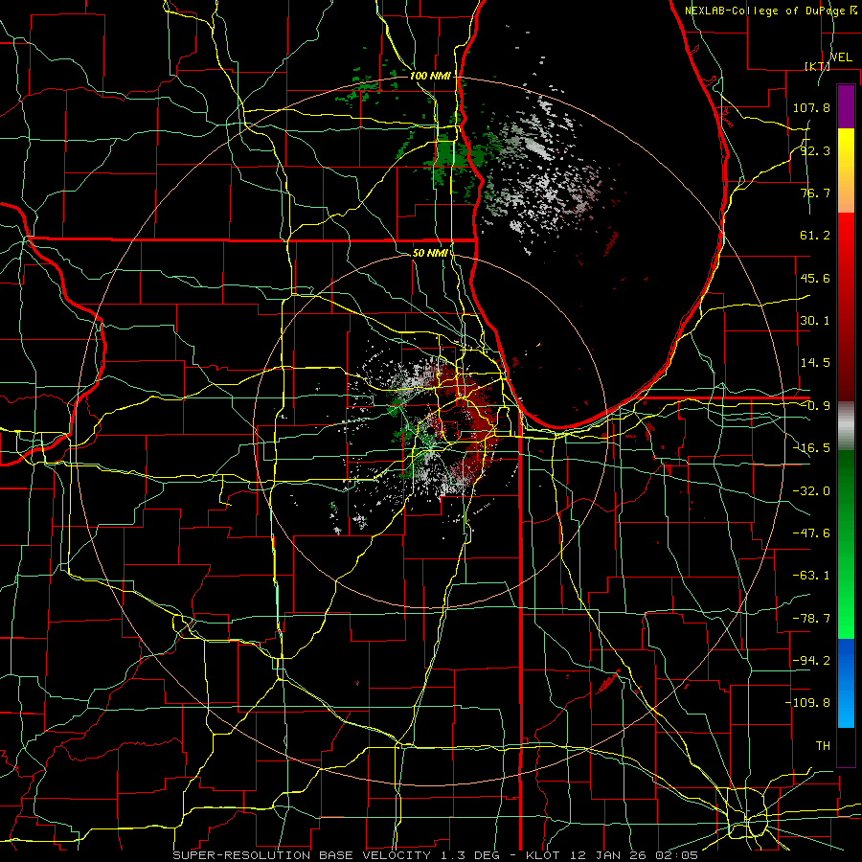Pick the gray near-zero segment of color bar
The image size is (862, 862).
tap(846, 426)
